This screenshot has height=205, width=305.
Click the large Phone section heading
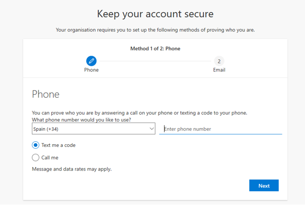point(46,95)
